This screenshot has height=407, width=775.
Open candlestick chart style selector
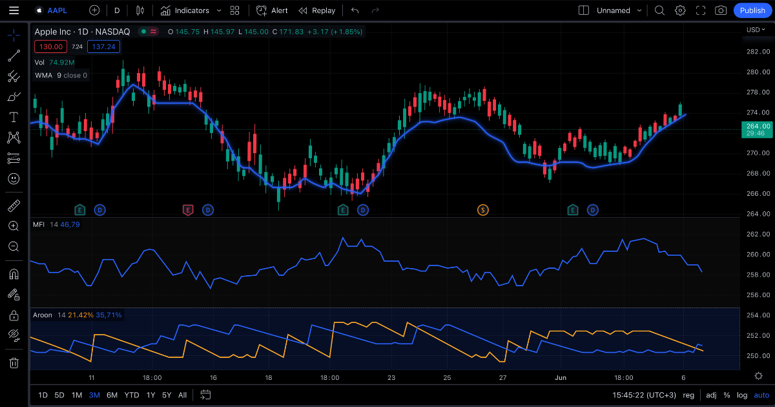(x=140, y=10)
